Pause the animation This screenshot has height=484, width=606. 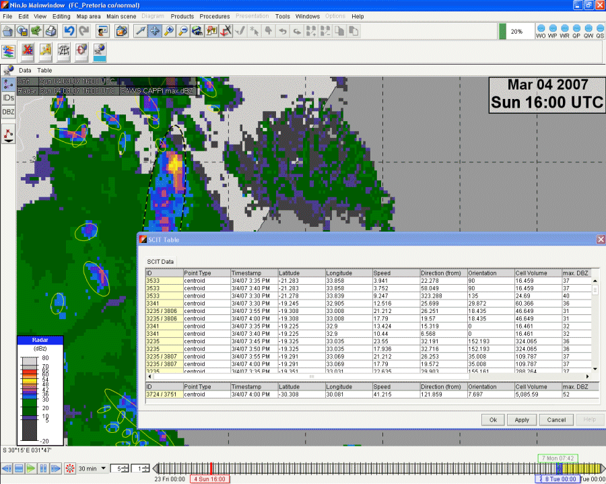(43, 469)
